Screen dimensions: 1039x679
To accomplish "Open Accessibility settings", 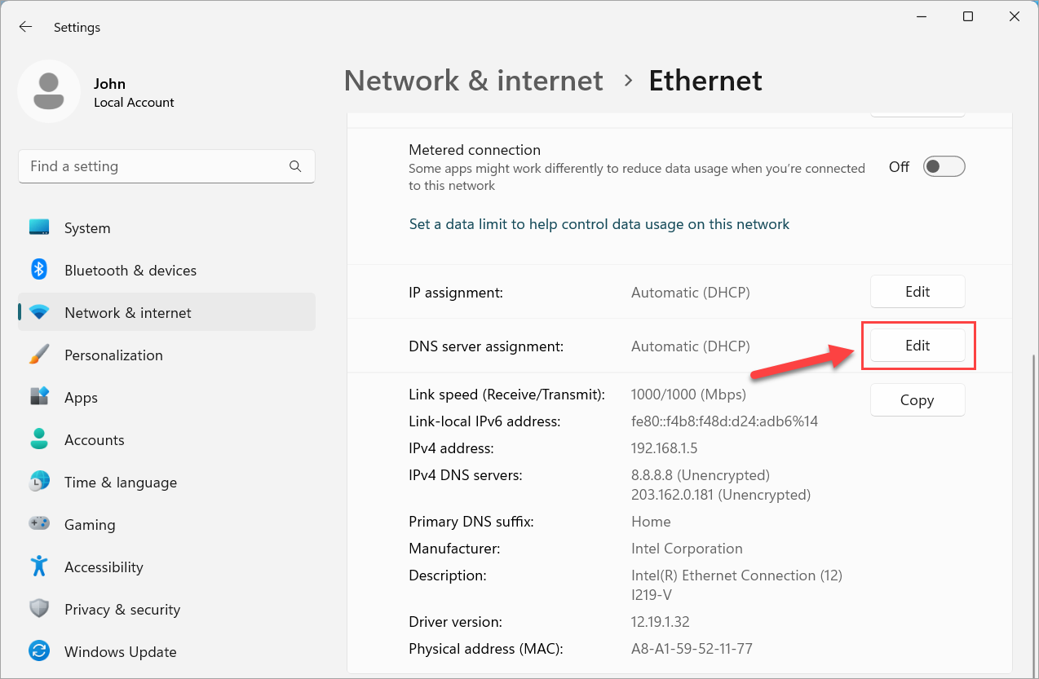I will pos(106,567).
